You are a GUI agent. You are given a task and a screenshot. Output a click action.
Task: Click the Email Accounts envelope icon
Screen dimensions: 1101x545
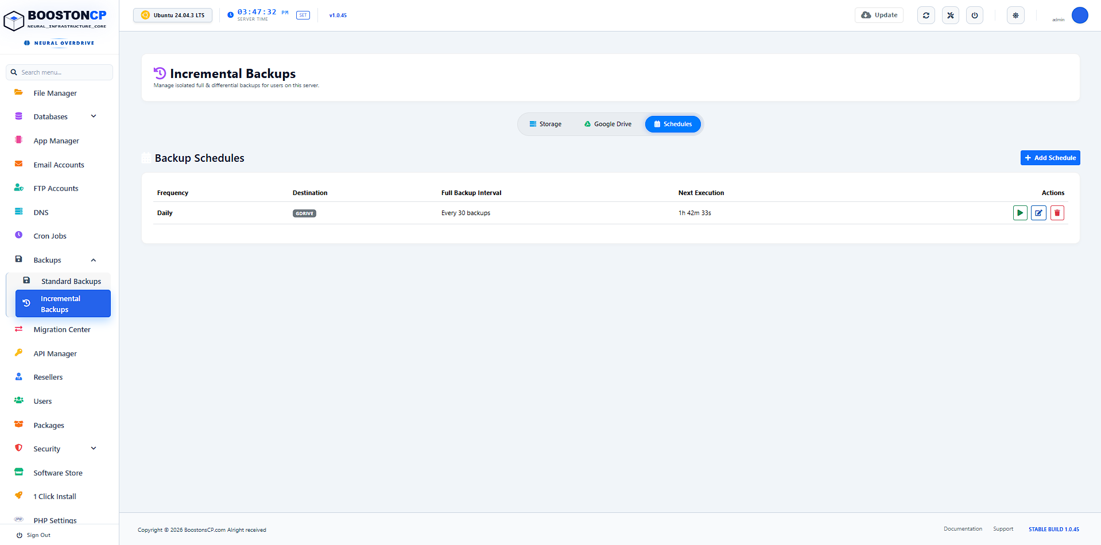coord(19,164)
